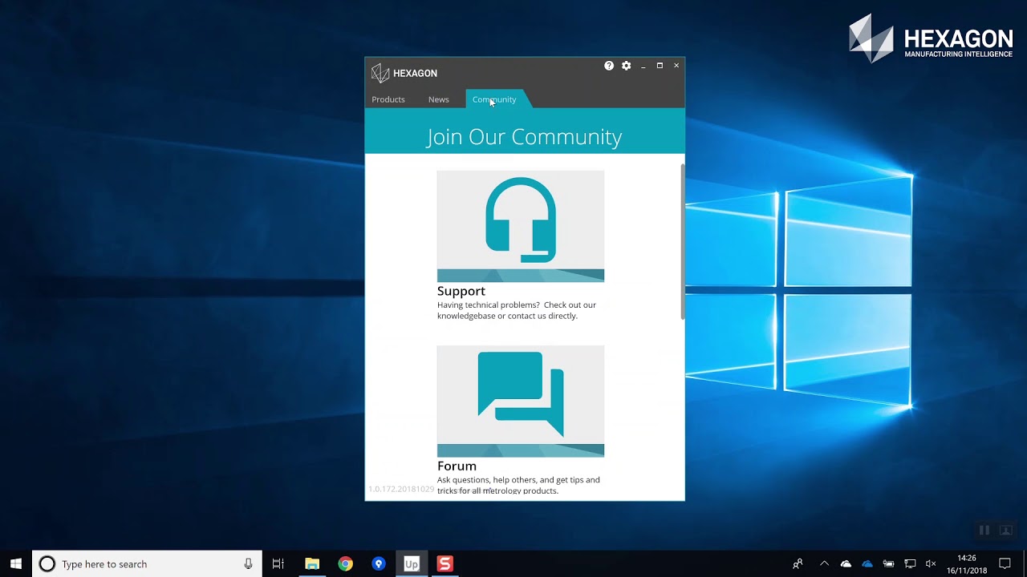Close the Hexagon updater window
The height and width of the screenshot is (577, 1027).
click(x=676, y=66)
